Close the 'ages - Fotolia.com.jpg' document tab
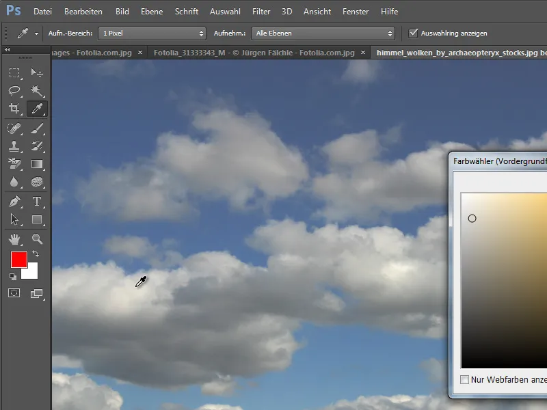Screen dimensions: 547x410 pos(140,53)
